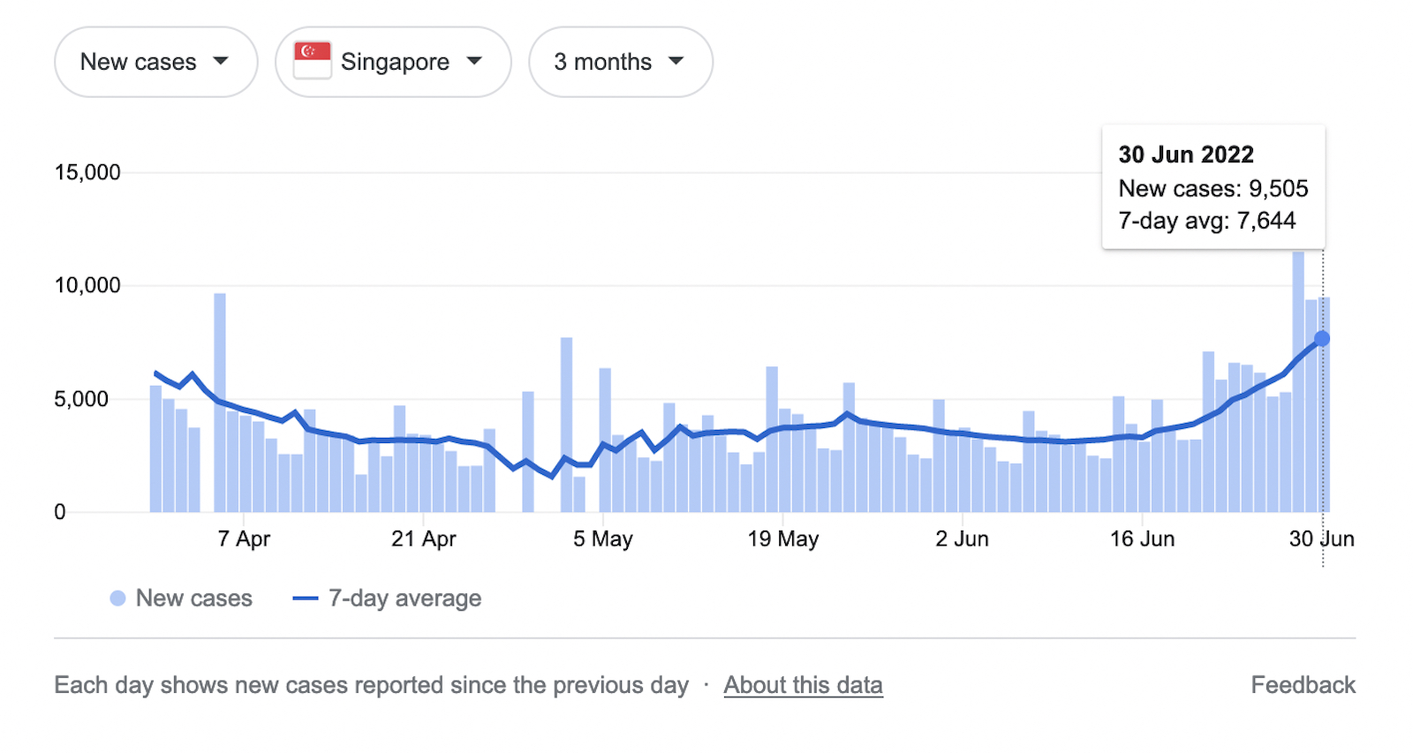Click the arrow beside New cases
The image size is (1413, 753).
click(221, 61)
